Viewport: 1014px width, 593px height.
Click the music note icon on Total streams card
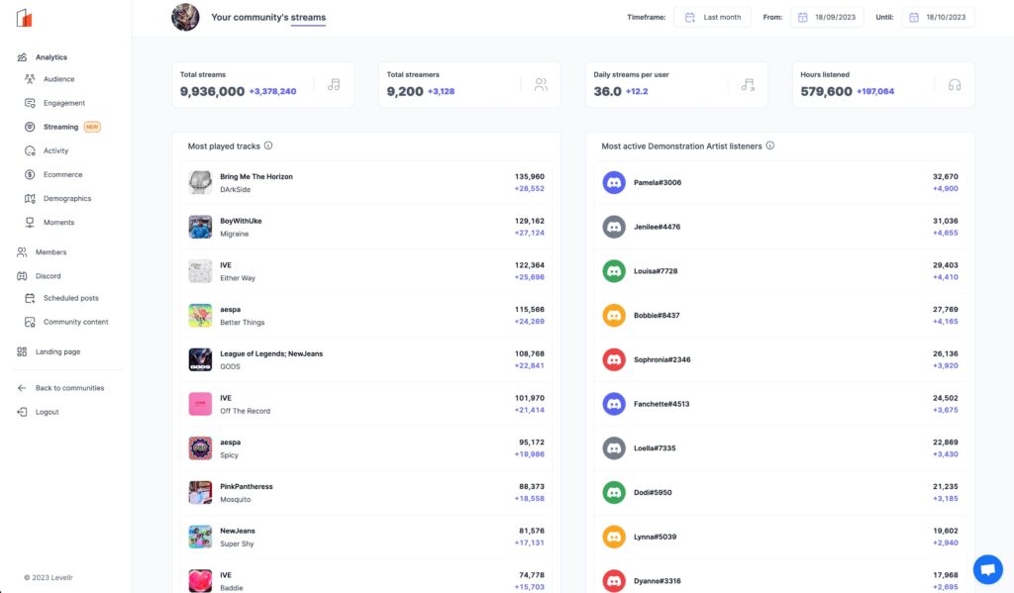coord(333,85)
